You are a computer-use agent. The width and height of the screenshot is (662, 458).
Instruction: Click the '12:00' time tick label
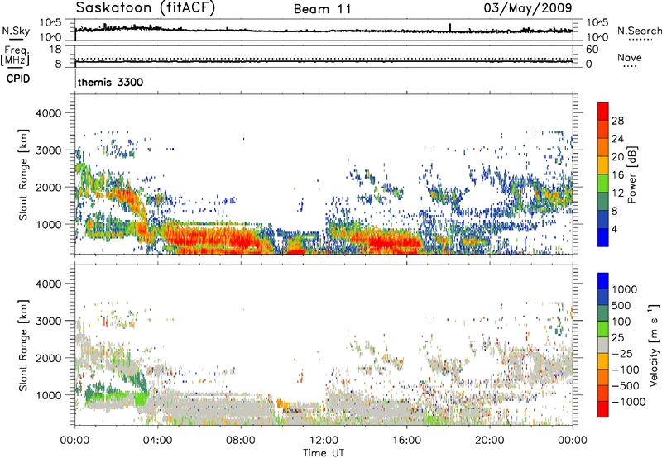[324, 441]
